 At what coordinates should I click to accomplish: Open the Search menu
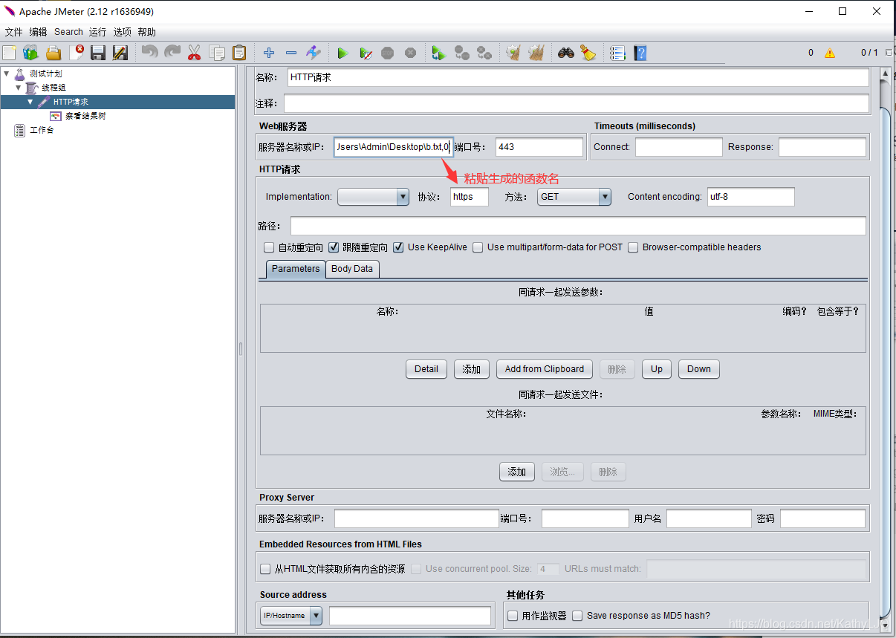pos(68,32)
